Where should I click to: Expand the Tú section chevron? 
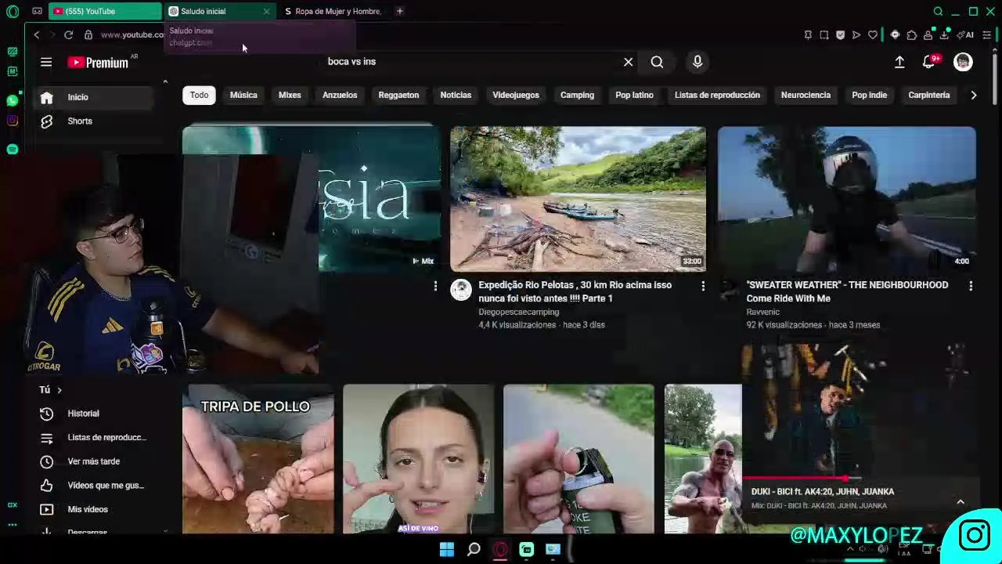pos(59,390)
